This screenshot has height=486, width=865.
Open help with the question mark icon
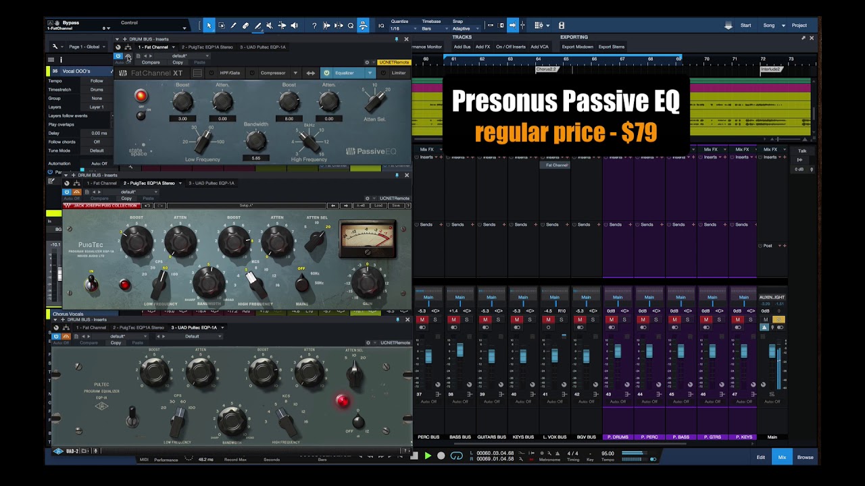pyautogui.click(x=314, y=26)
